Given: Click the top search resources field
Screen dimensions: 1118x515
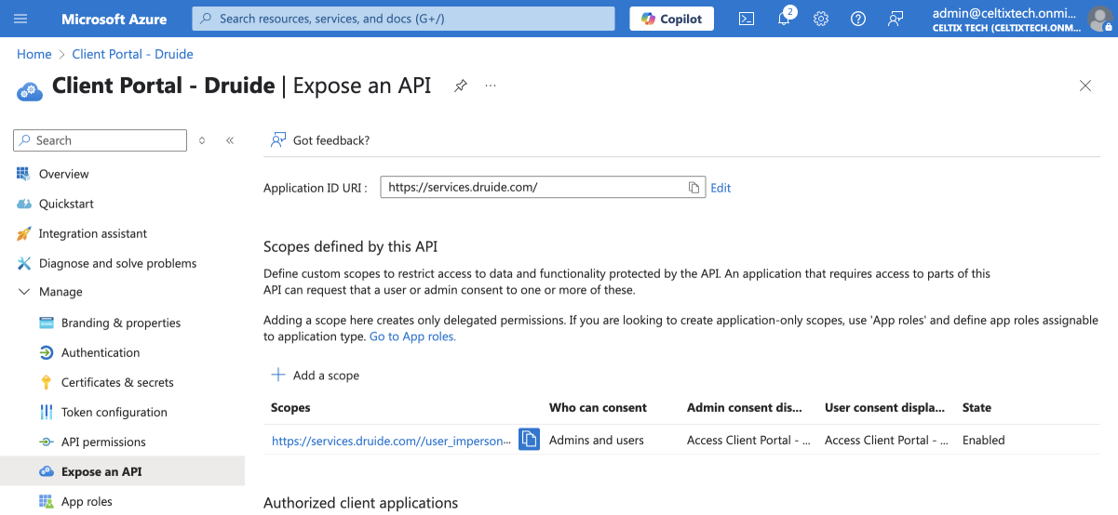Looking at the screenshot, I should pos(403,19).
